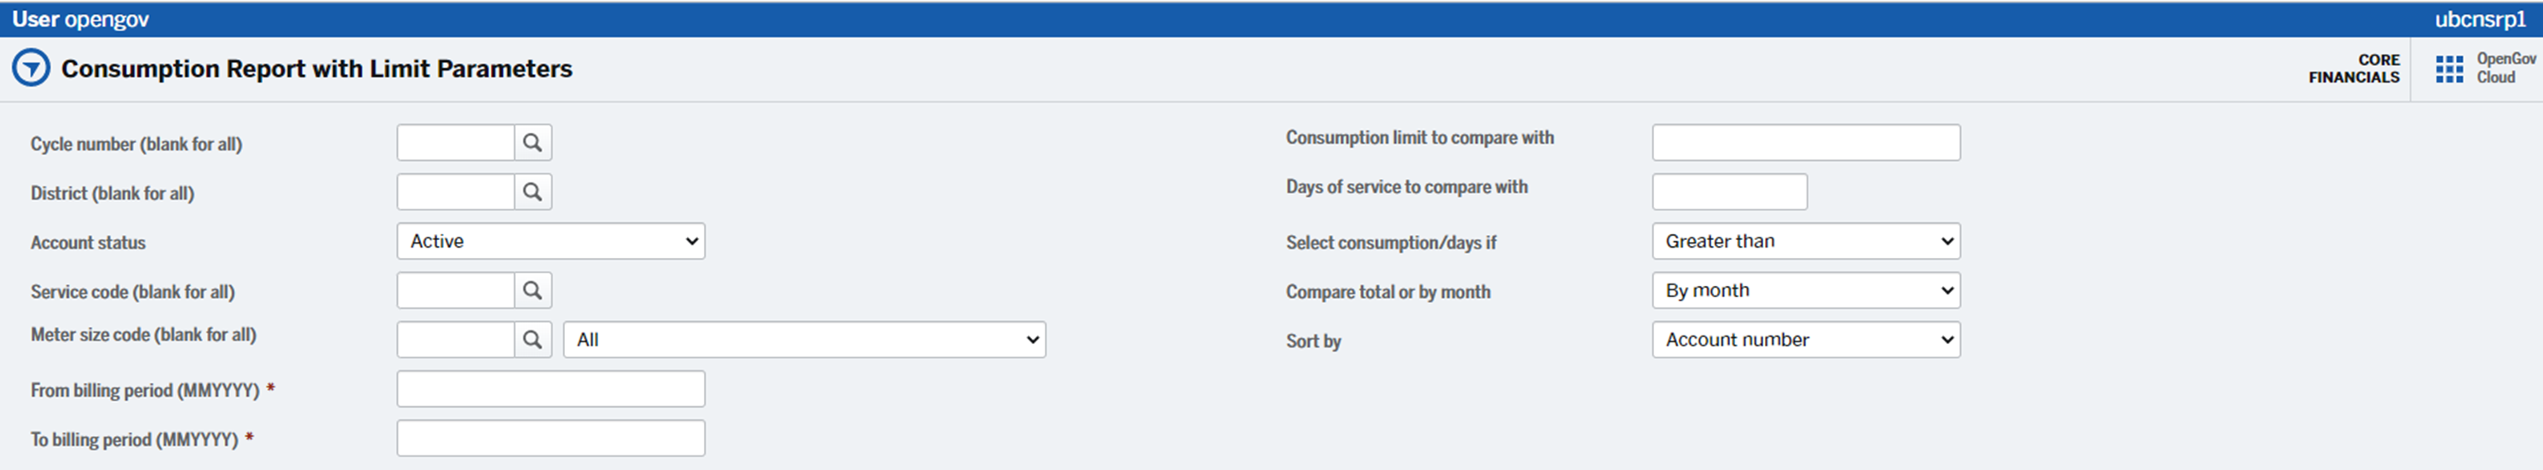Image resolution: width=2543 pixels, height=470 pixels.
Task: Open the OpenGov Cloud apps grid icon
Action: (x=2448, y=69)
